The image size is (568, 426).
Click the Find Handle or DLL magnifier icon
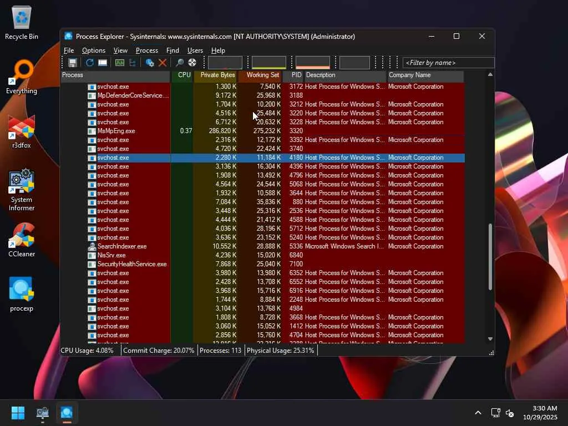[179, 63]
